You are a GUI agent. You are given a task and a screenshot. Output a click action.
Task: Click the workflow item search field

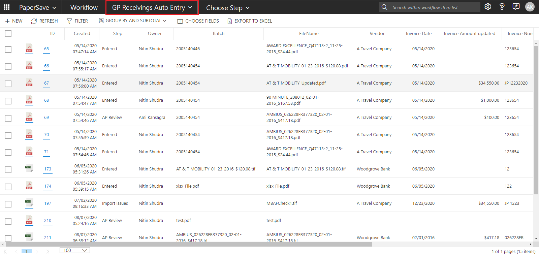coord(435,7)
